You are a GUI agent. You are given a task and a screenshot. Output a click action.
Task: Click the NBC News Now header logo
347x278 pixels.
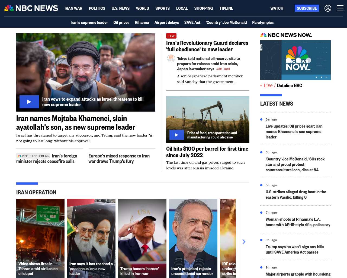[286, 35]
